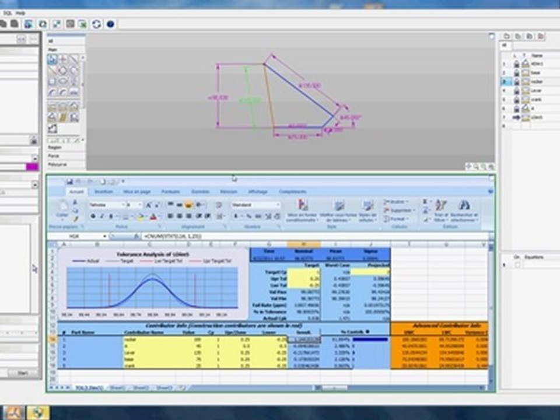Viewport: 560px width, 420px height.
Task: Click the second taskbar application icon
Action: (38, 413)
